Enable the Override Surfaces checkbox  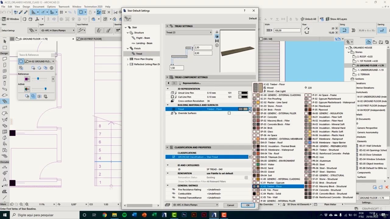pos(229,113)
